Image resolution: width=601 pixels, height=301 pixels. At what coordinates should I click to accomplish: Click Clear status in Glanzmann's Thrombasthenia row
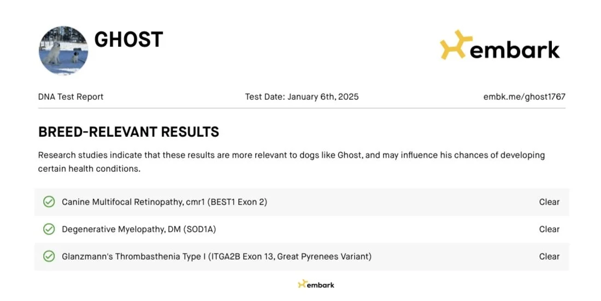(549, 256)
